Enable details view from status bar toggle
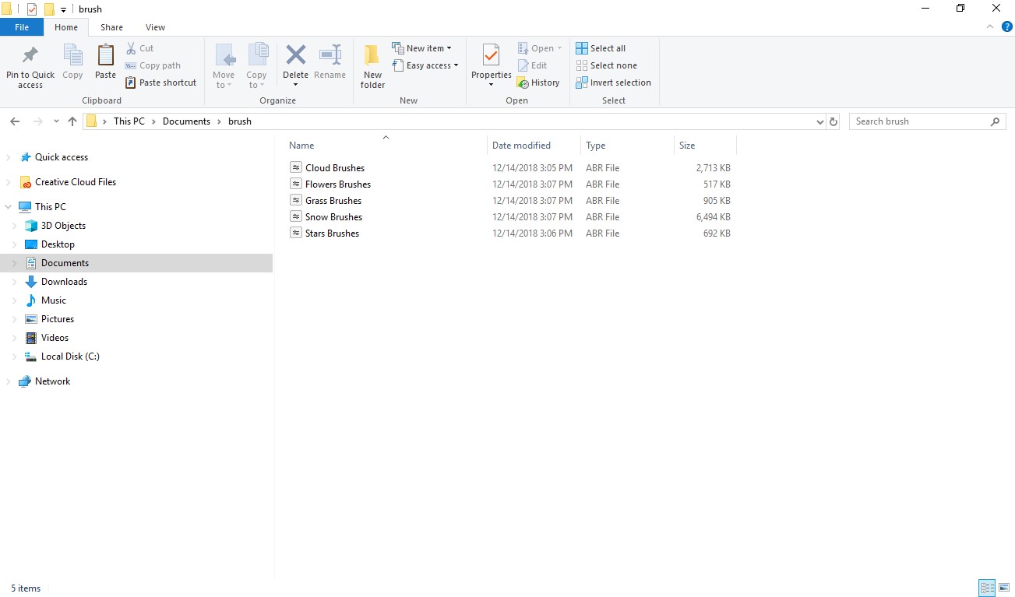The width and height of the screenshot is (1015, 597). (987, 588)
